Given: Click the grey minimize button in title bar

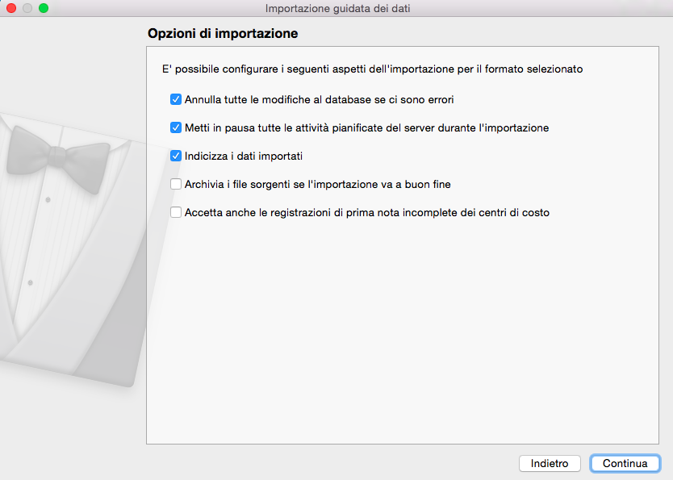Looking at the screenshot, I should [27, 8].
